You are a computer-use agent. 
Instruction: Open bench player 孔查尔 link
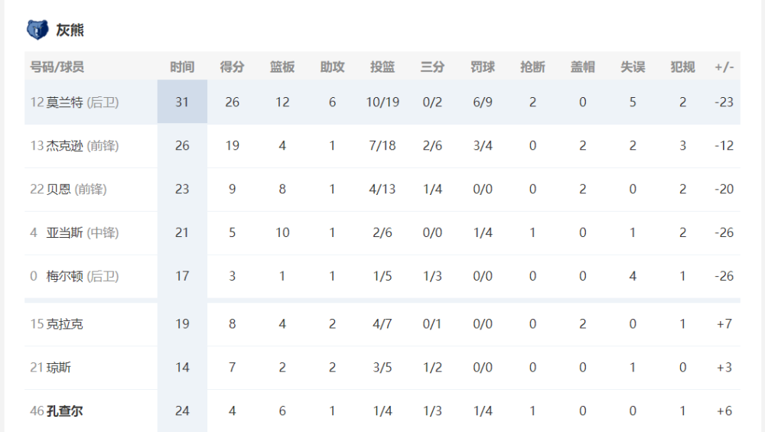tap(64, 411)
